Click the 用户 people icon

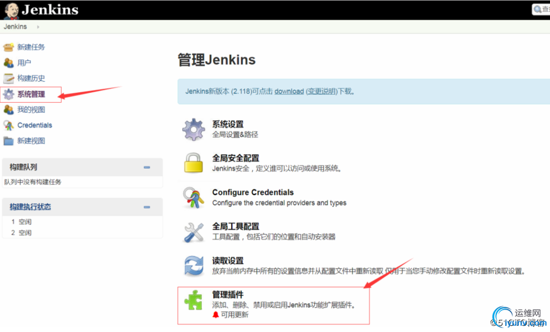[x=9, y=63]
